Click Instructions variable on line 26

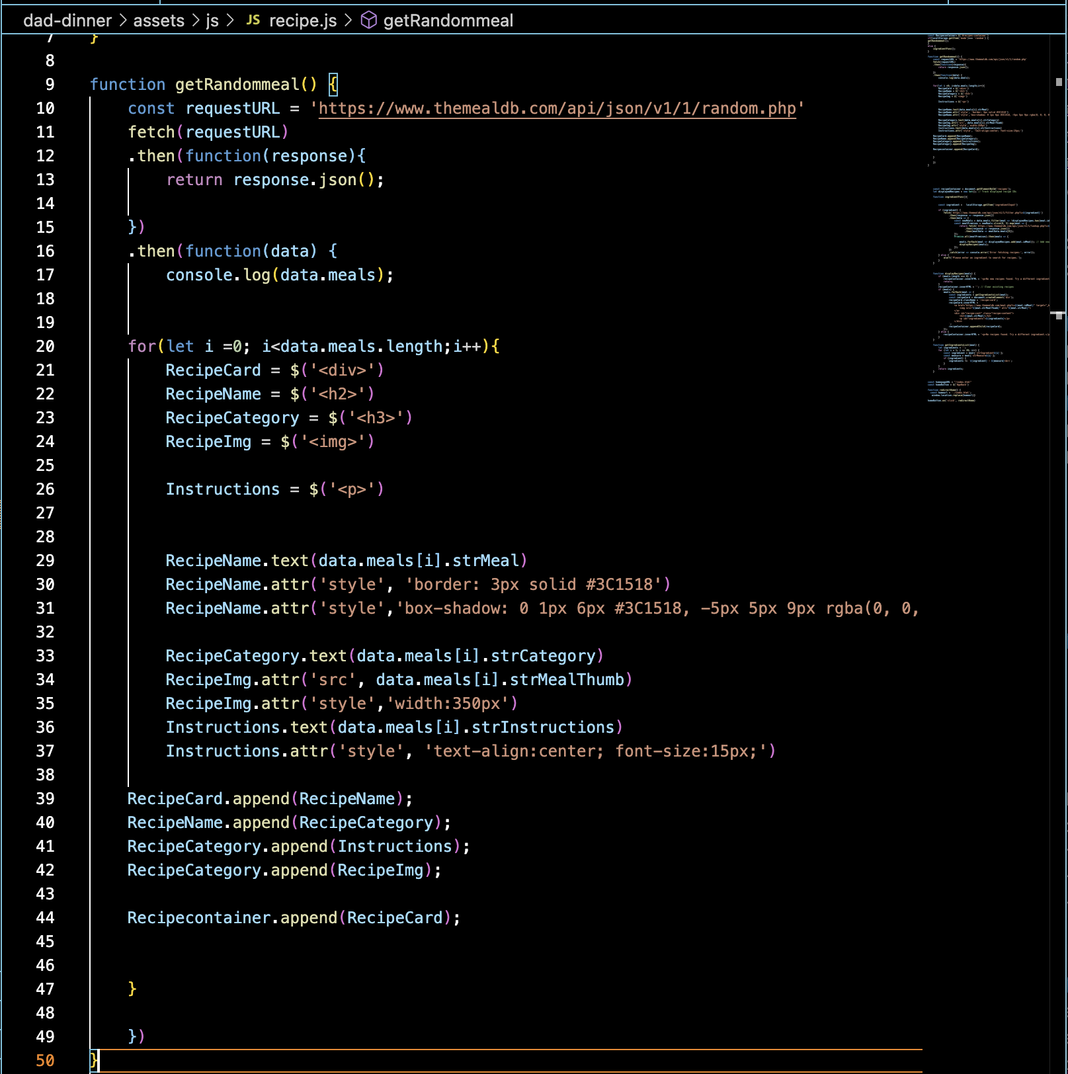point(222,489)
